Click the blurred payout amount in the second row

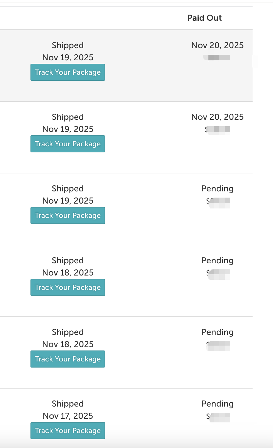(218, 130)
